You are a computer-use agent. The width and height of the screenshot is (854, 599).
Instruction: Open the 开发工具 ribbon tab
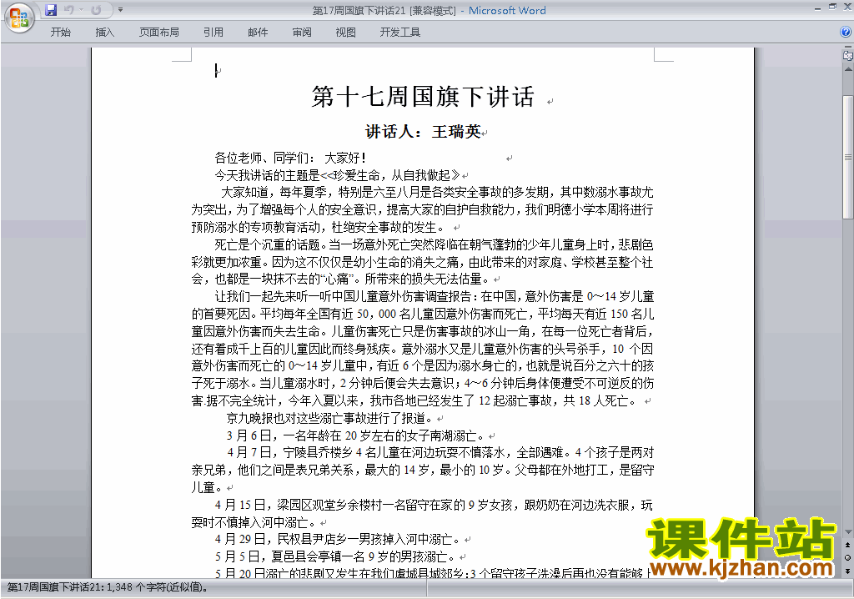tap(400, 33)
